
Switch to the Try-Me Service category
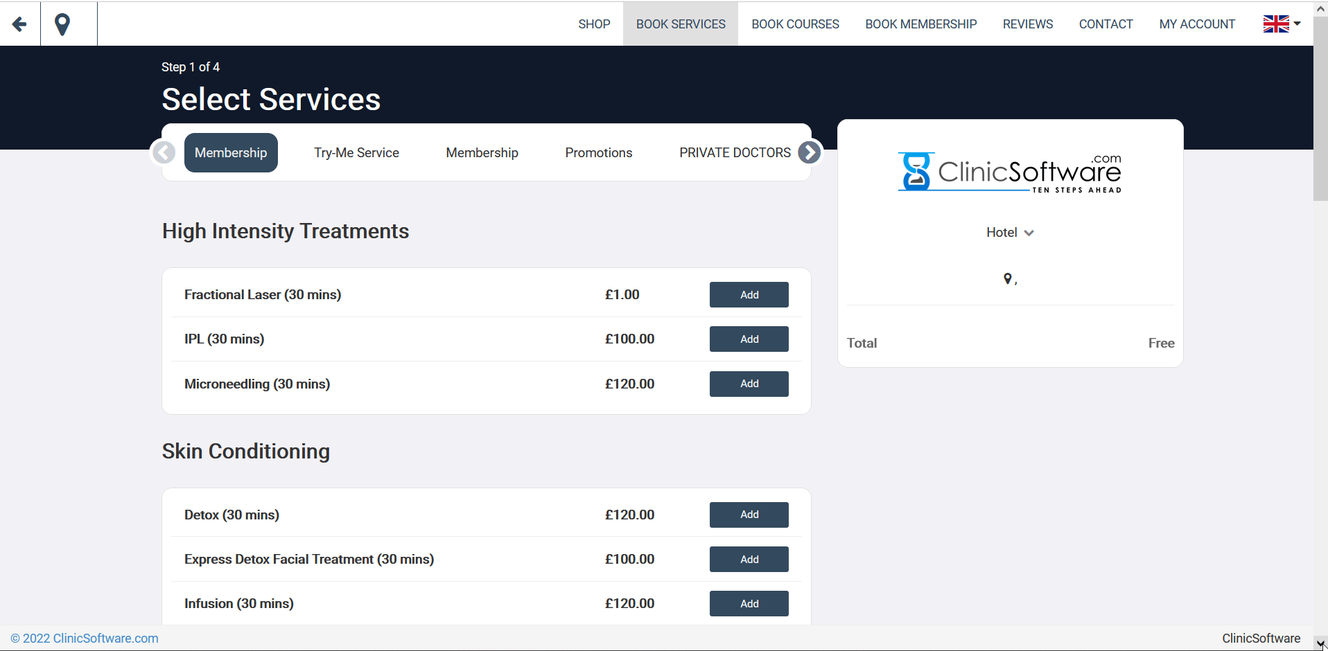click(356, 152)
